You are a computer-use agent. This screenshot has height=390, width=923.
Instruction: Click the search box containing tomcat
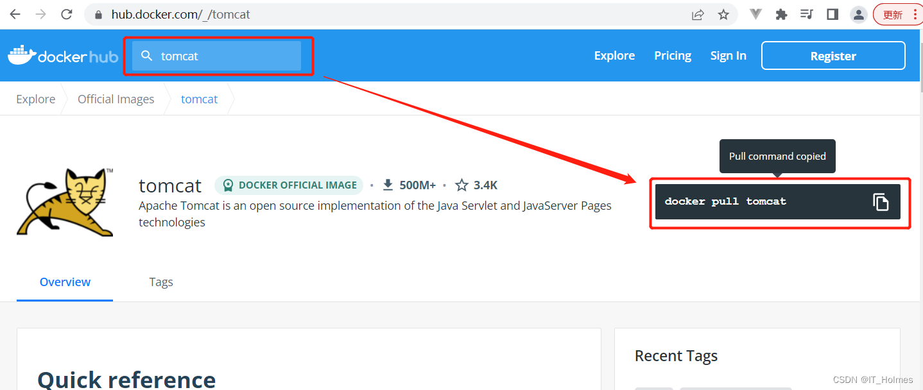(217, 56)
